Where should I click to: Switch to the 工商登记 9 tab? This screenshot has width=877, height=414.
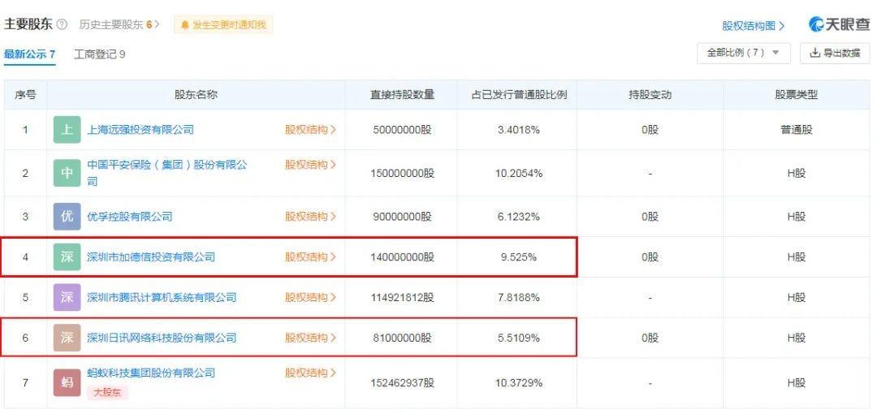[100, 54]
